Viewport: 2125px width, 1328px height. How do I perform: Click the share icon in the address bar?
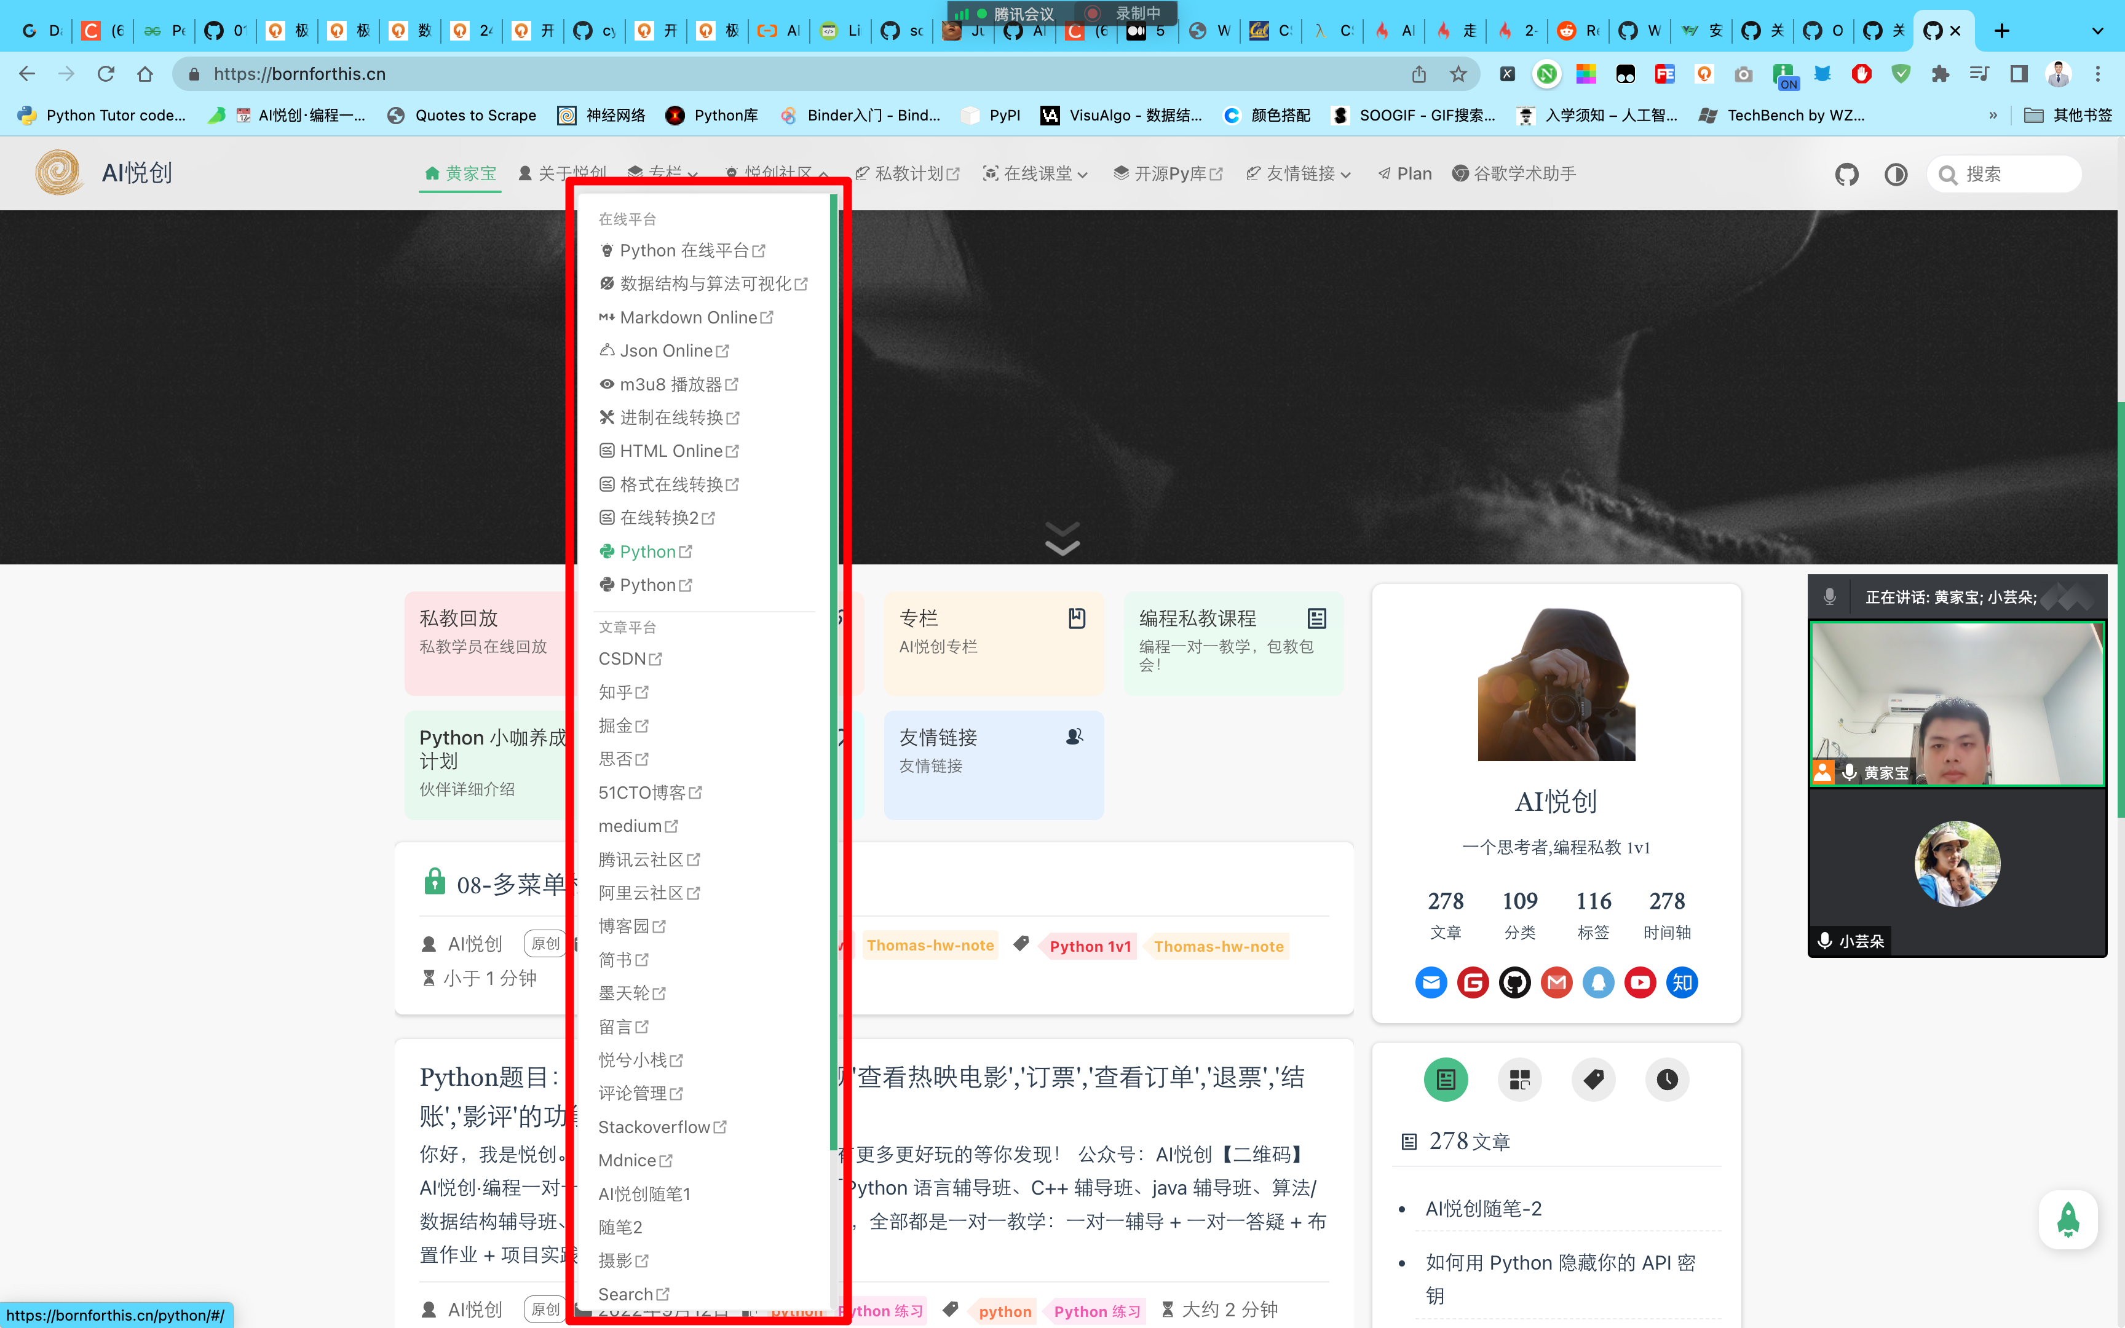point(1419,74)
